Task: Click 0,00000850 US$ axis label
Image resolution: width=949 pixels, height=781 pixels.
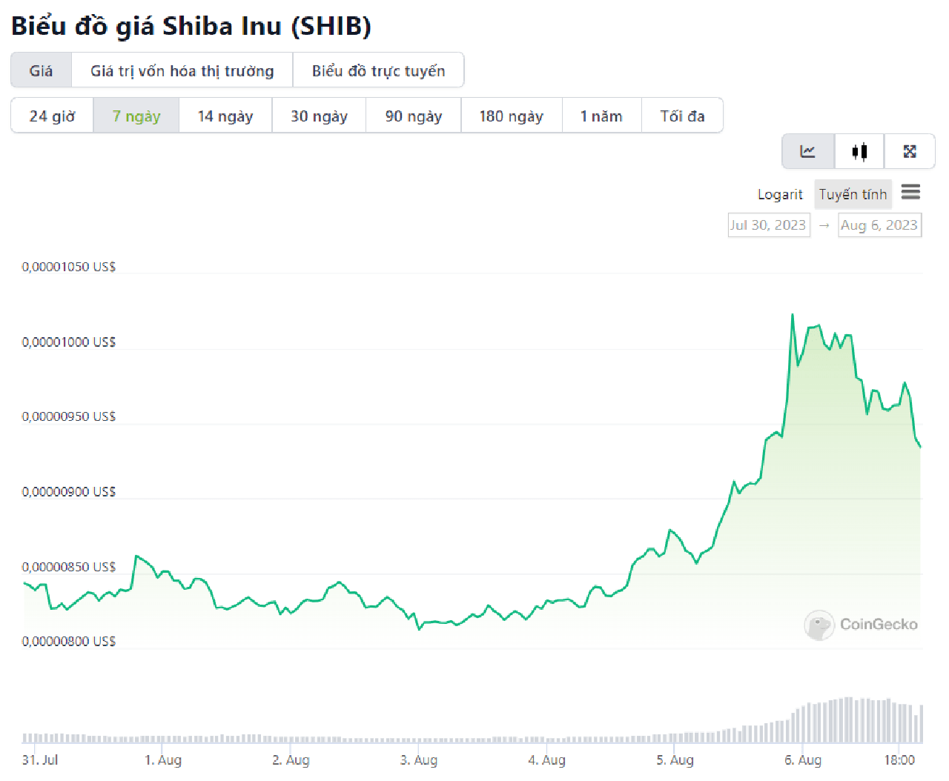Action: [69, 567]
